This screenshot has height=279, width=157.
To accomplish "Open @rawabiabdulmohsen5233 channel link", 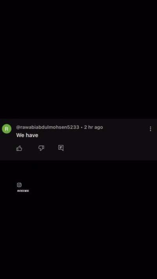I will (x=47, y=127).
